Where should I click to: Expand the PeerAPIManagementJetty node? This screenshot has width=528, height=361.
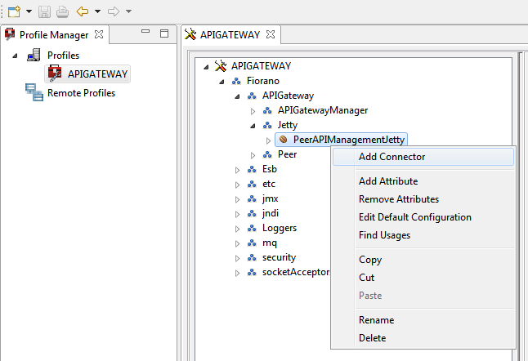[x=268, y=140]
